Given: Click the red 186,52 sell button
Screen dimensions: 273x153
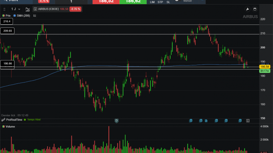Looking at the screenshot, I should pyautogui.click(x=106, y=2).
